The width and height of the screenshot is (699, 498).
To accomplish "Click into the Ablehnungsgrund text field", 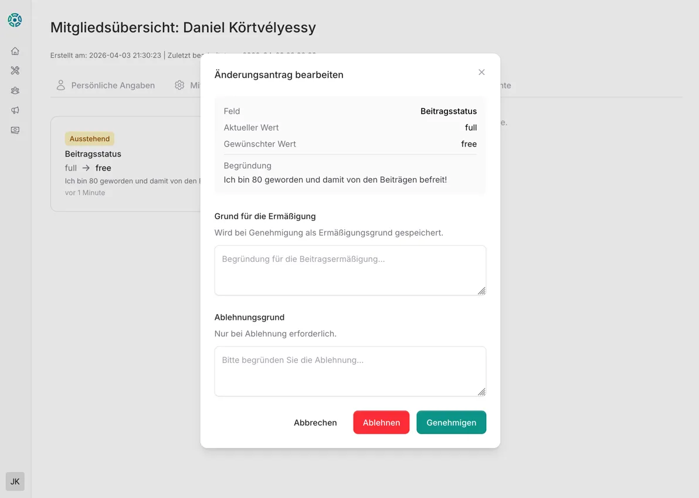I will coord(350,371).
